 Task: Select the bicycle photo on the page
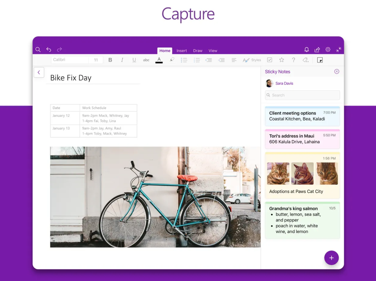pos(155,197)
